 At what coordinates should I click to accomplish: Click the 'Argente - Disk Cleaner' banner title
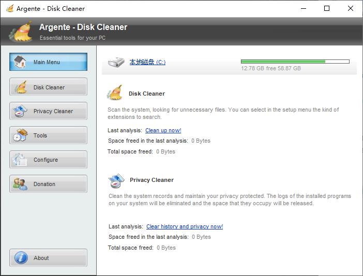(83, 27)
